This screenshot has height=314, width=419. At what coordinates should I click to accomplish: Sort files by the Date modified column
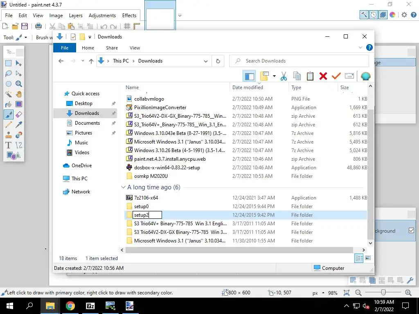coord(248,87)
